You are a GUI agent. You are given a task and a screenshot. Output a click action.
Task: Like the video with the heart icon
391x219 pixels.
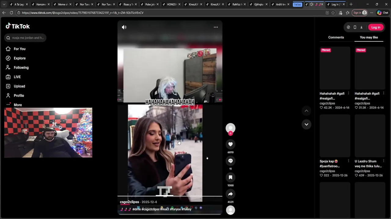(x=231, y=144)
